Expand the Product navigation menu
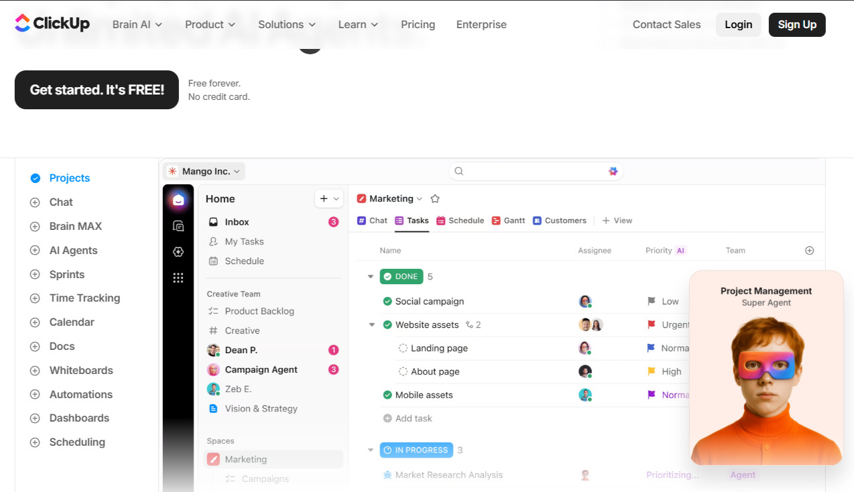This screenshot has width=854, height=492. pos(210,24)
